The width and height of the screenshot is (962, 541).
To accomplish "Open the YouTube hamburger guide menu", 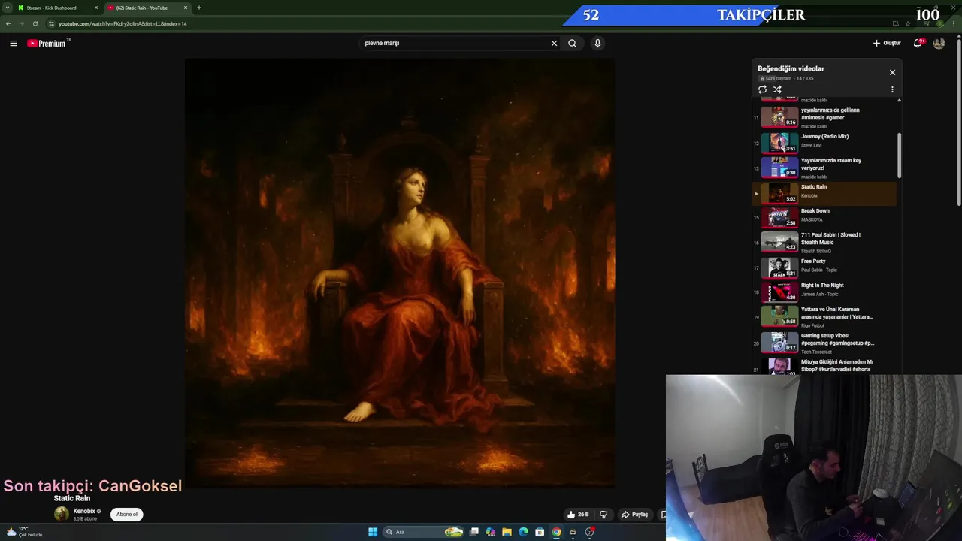I will click(14, 43).
